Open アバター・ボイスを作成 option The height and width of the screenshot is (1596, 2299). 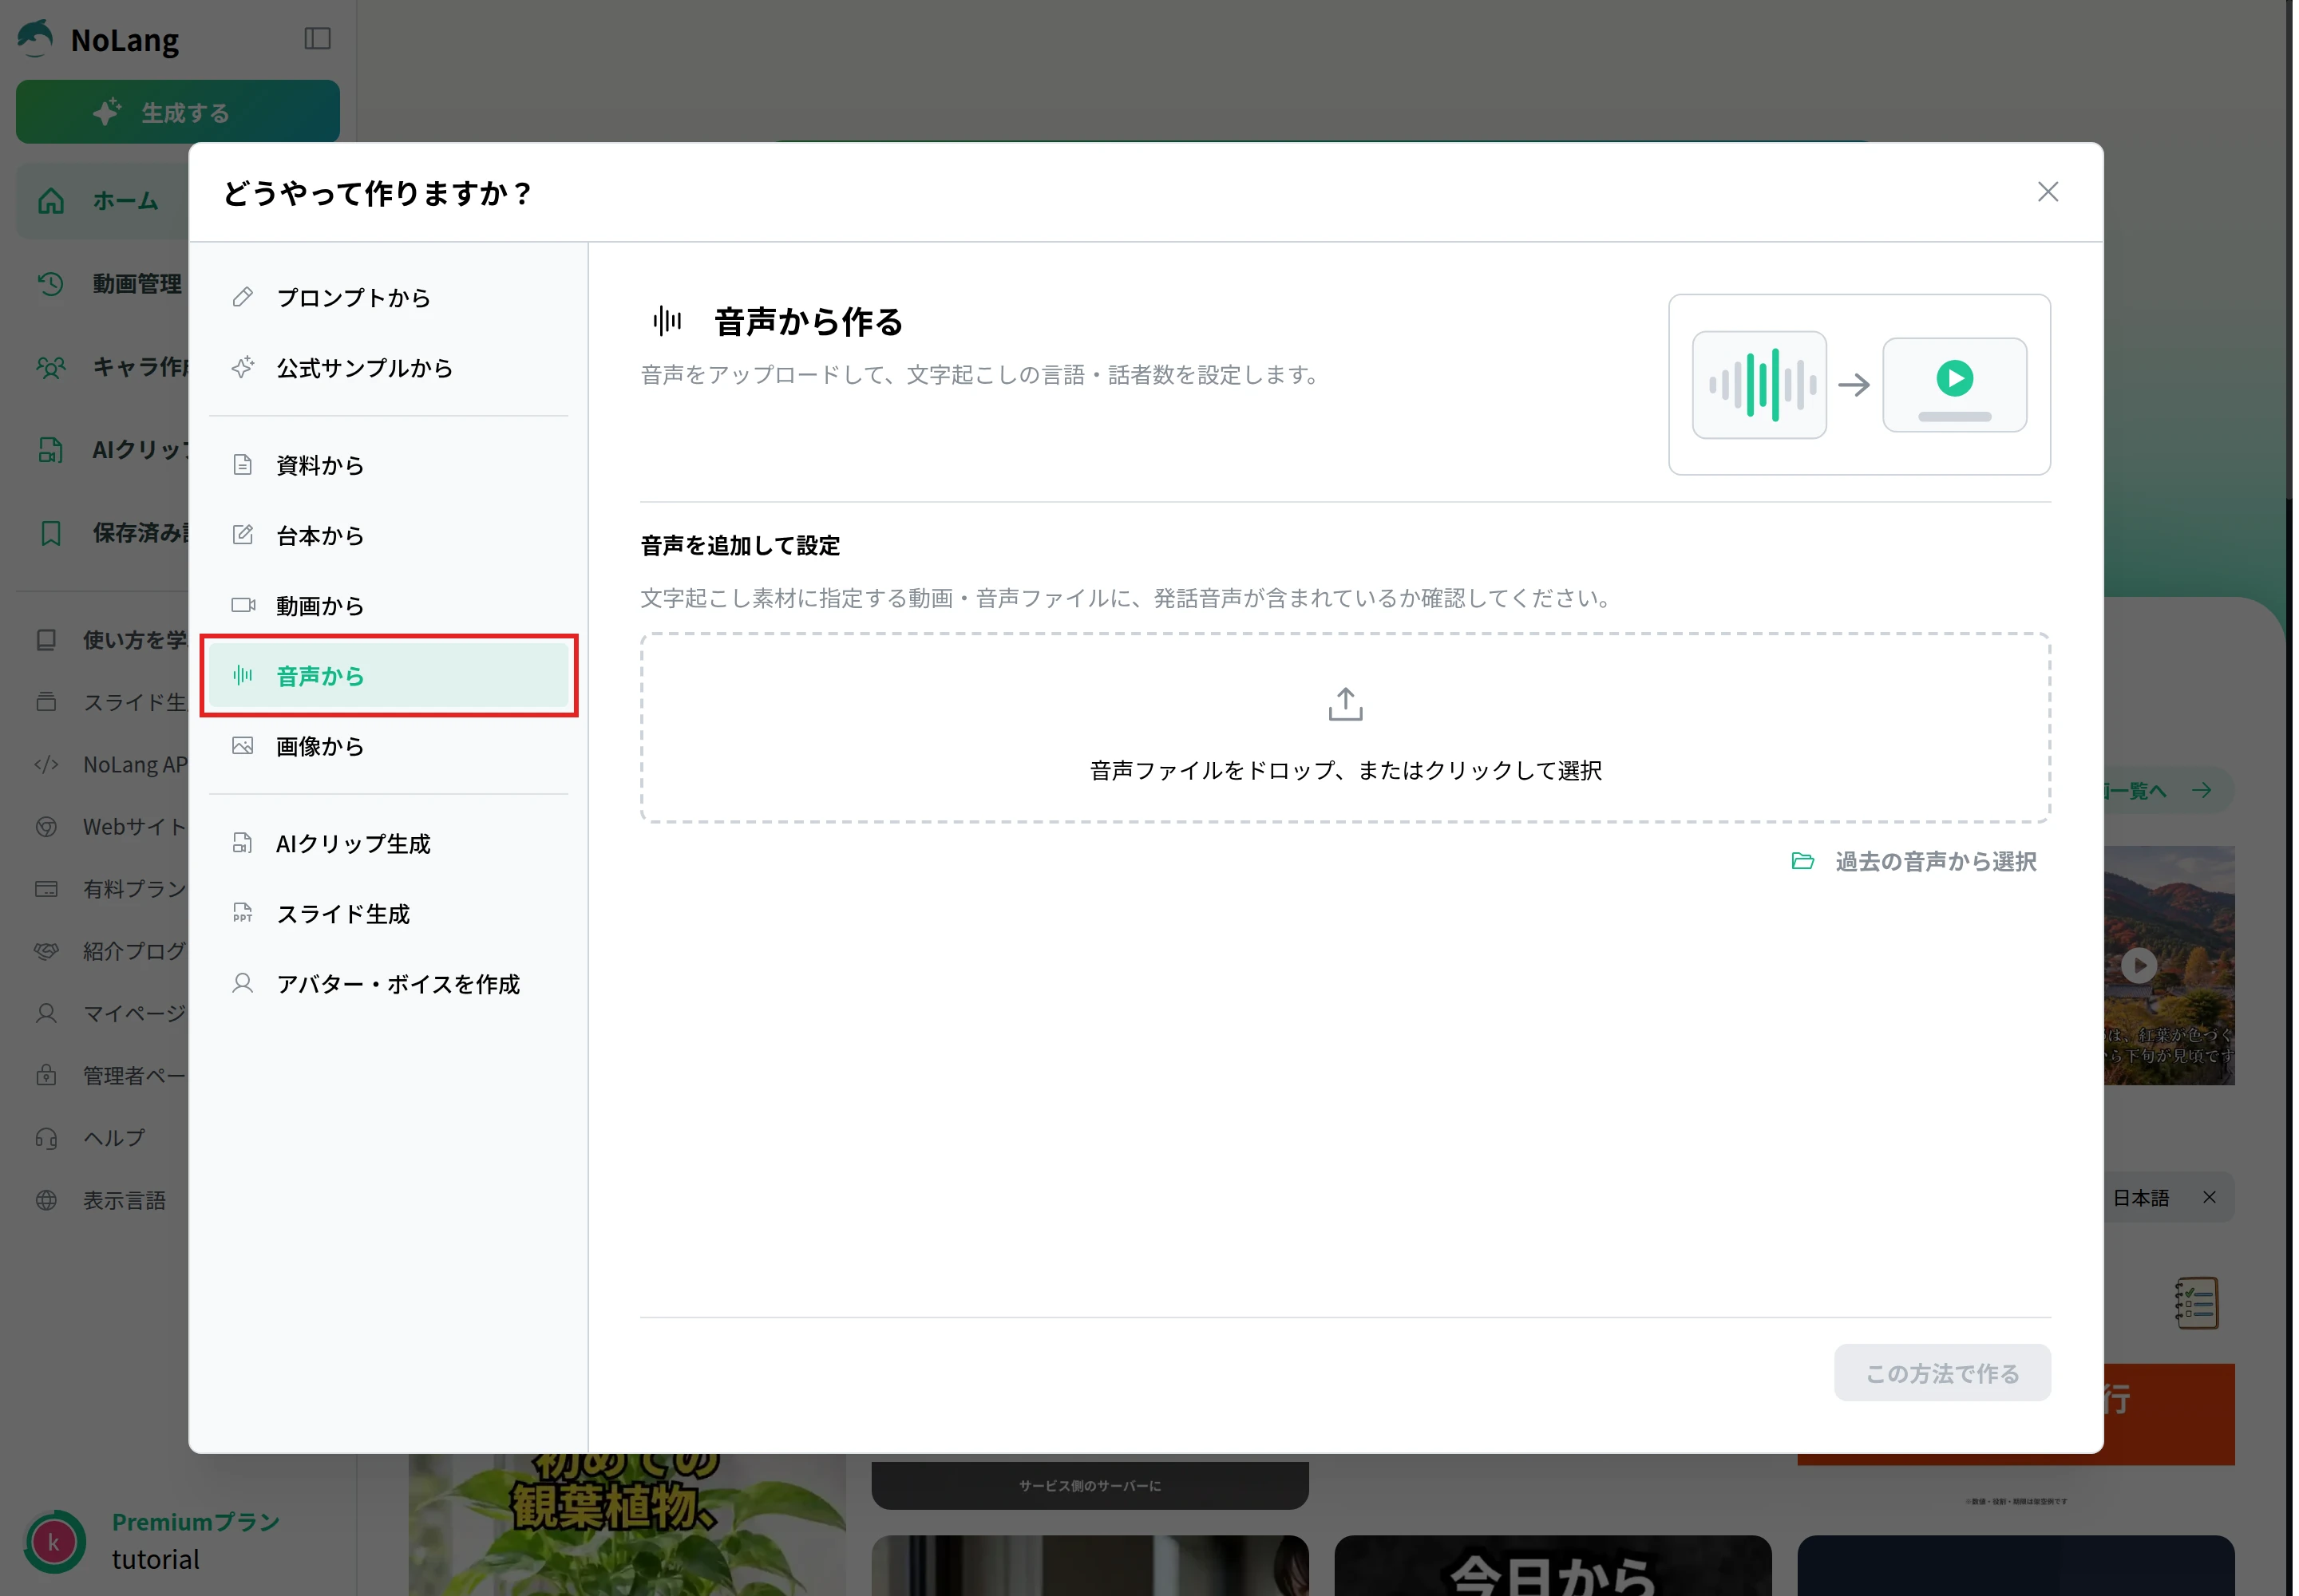coord(388,984)
